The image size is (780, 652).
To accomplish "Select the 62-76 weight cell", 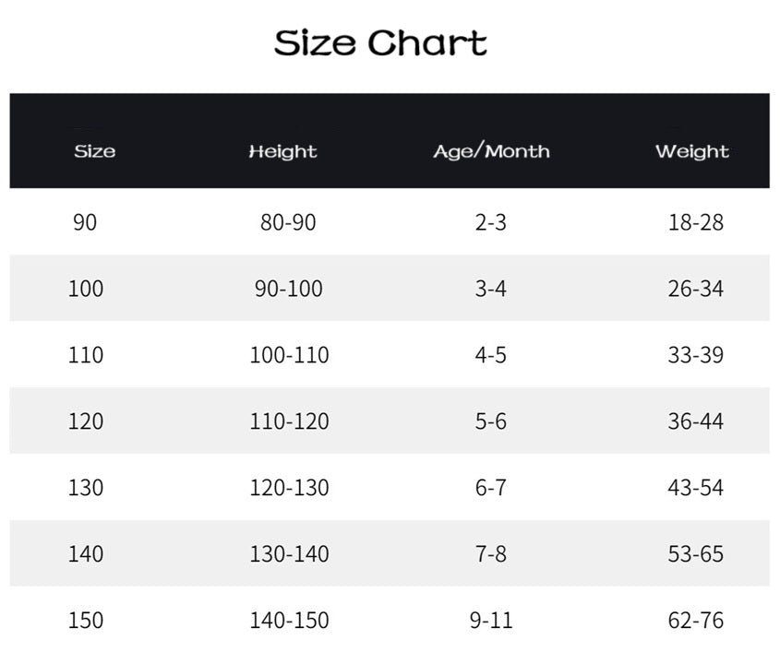I will [695, 621].
